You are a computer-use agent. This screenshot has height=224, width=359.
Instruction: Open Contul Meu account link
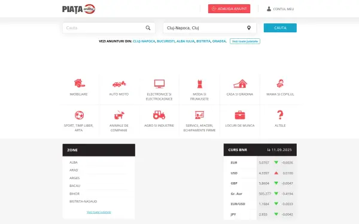coord(280,9)
